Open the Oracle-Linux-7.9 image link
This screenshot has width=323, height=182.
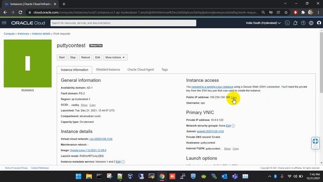point(88,151)
